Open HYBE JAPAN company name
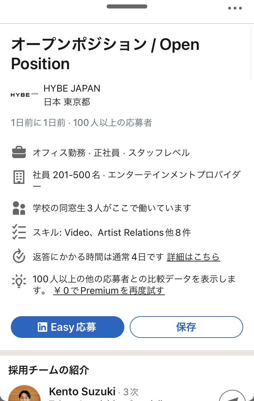This screenshot has width=254, height=401. (x=72, y=89)
